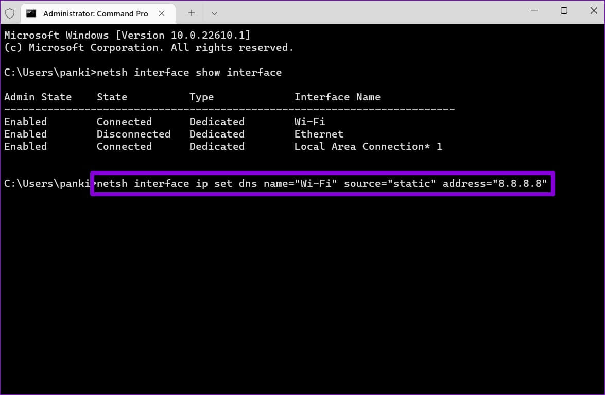Click the Local Area Connection* 1 entry
Image resolution: width=605 pixels, height=395 pixels.
click(368, 146)
